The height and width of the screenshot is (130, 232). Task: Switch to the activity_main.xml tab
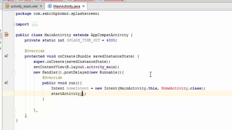[x=24, y=6]
